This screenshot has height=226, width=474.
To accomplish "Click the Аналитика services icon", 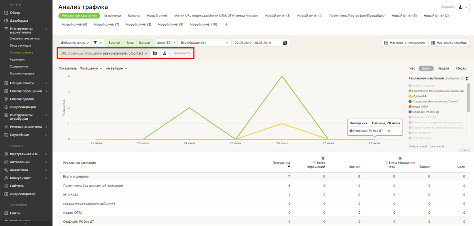I will point(6,170).
